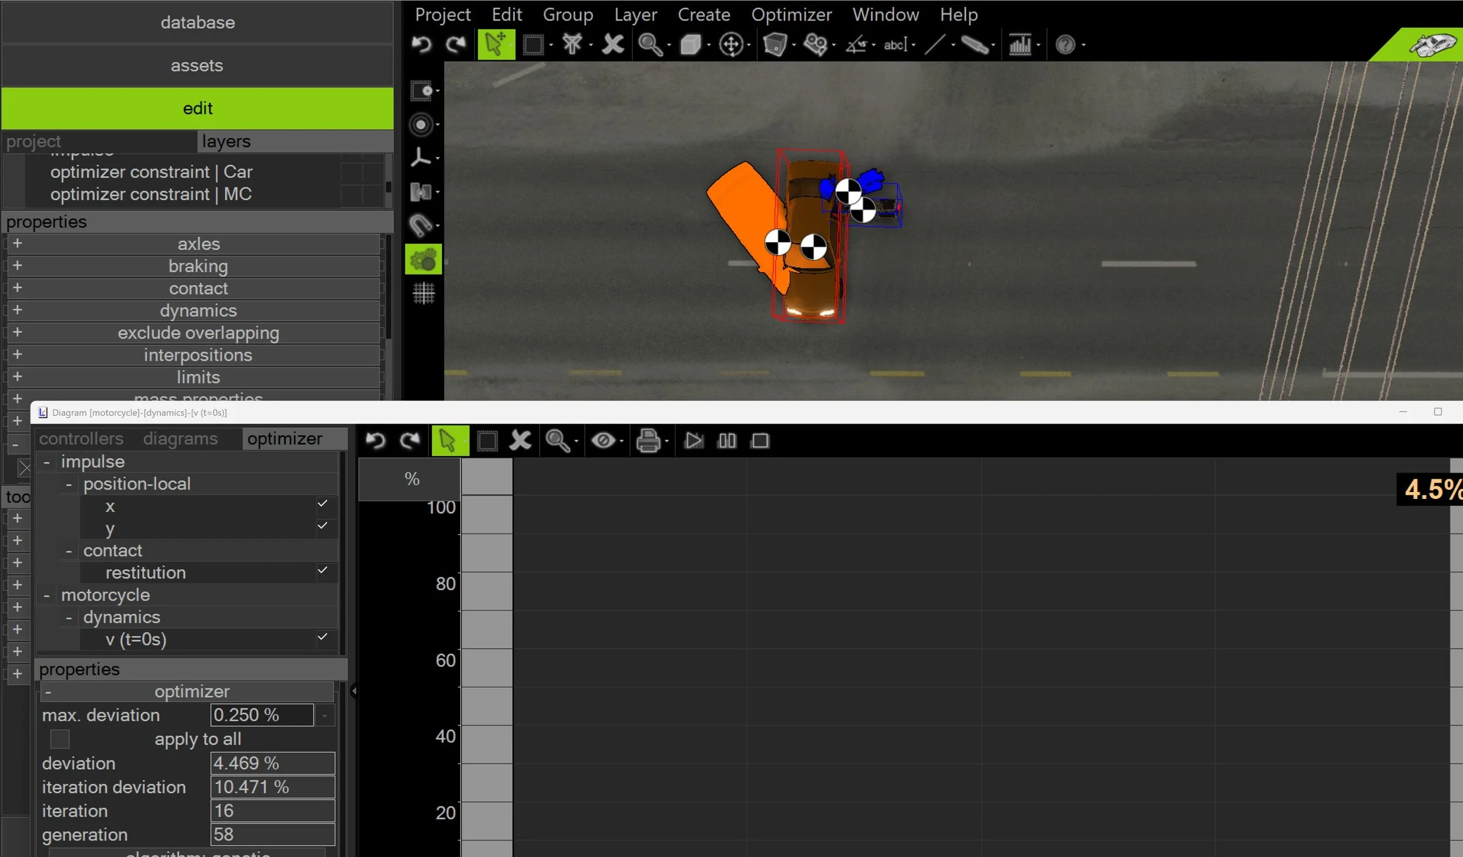
Task: Uncheck the v (t=0s) optimizer checkbox
Action: click(322, 636)
